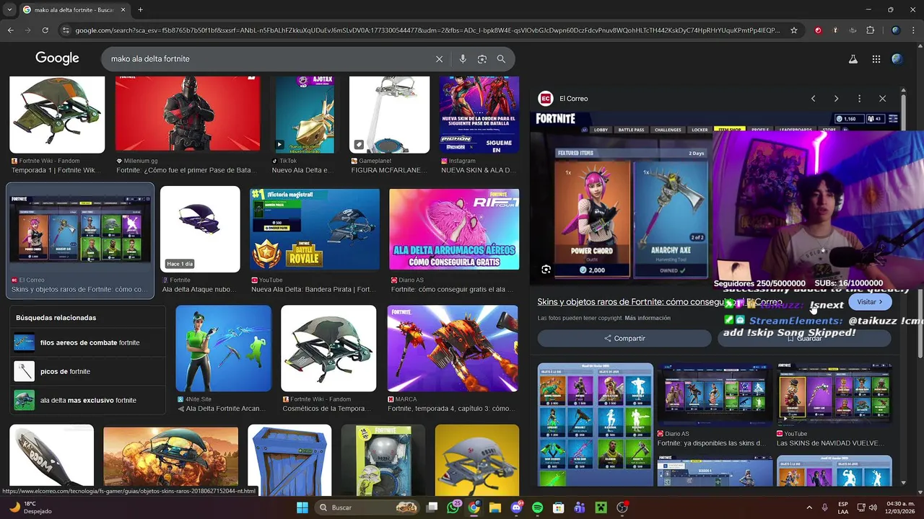Show previous image in preview panel
924x519 pixels.
pos(813,98)
